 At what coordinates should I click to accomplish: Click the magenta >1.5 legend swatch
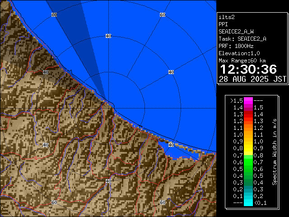point(248,100)
